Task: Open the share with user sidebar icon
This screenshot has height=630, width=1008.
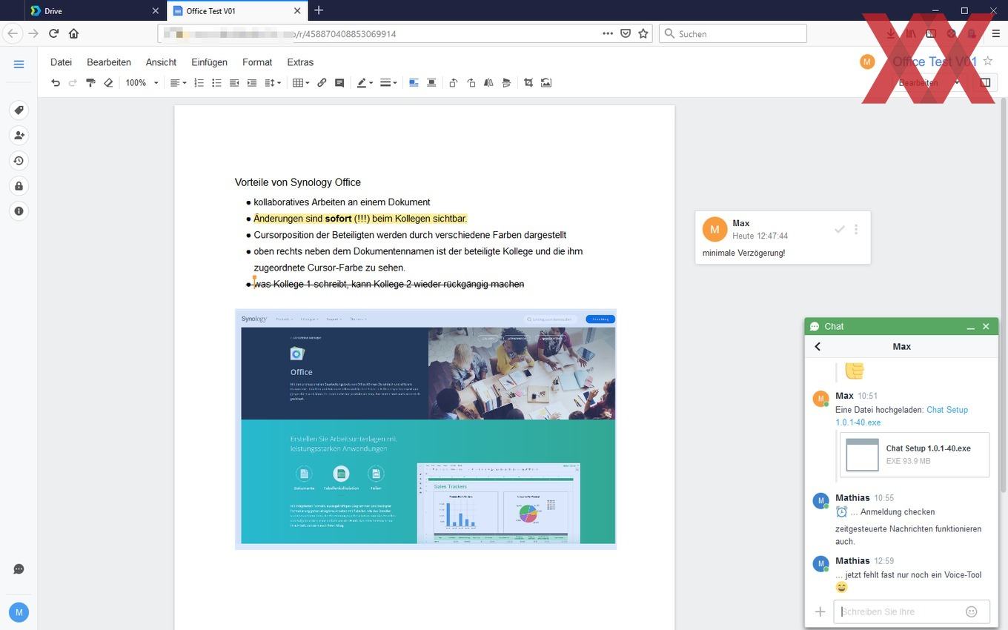Action: pyautogui.click(x=19, y=136)
